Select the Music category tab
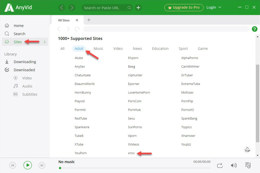Viewport: 260px width, 173px height. pyautogui.click(x=98, y=49)
